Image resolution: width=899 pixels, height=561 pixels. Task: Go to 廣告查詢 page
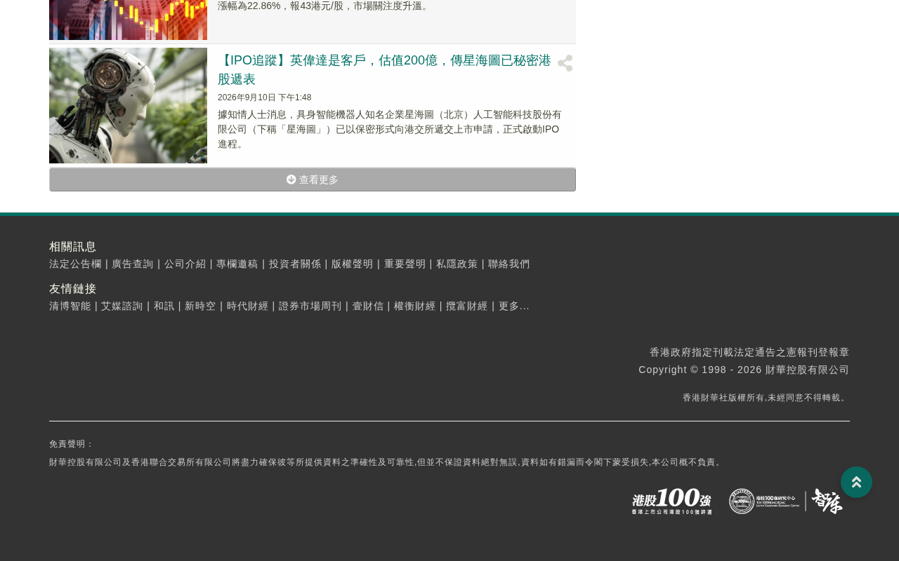click(133, 264)
